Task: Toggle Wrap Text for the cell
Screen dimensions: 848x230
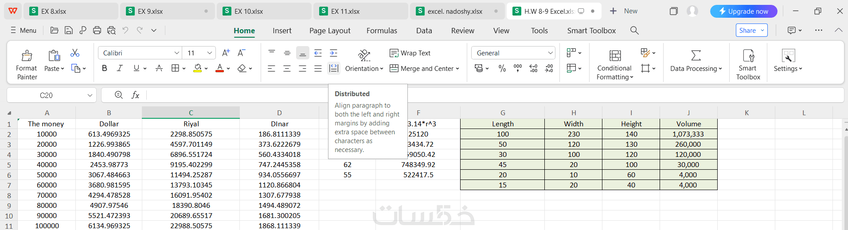Action: [410, 53]
